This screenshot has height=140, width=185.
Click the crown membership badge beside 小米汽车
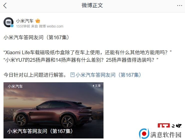38,21
